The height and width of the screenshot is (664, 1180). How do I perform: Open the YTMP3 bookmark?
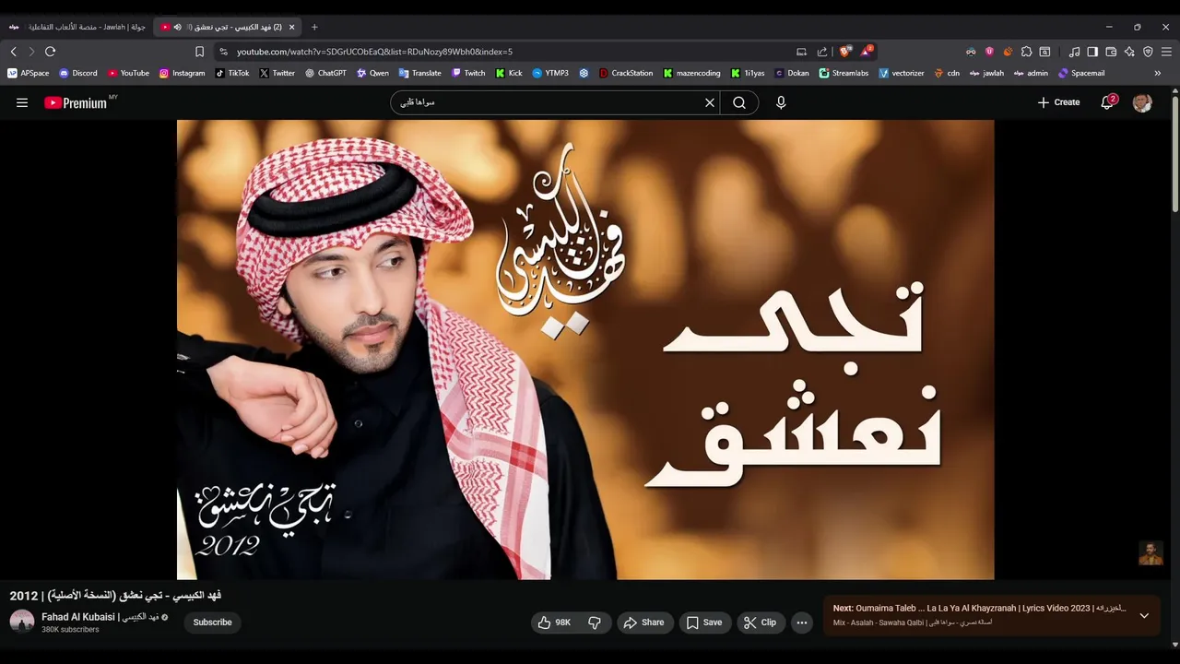point(550,73)
